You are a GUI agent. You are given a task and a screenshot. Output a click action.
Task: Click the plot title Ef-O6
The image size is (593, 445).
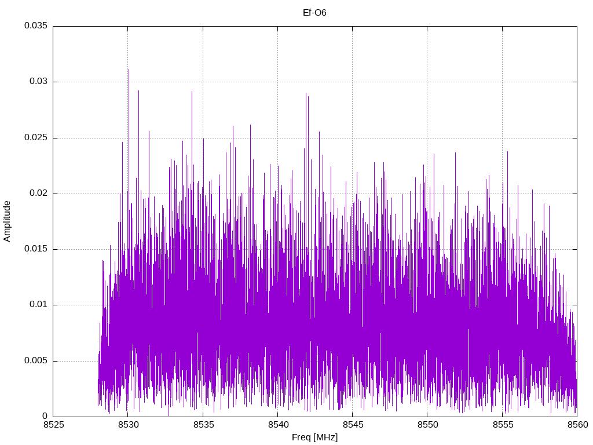point(314,13)
